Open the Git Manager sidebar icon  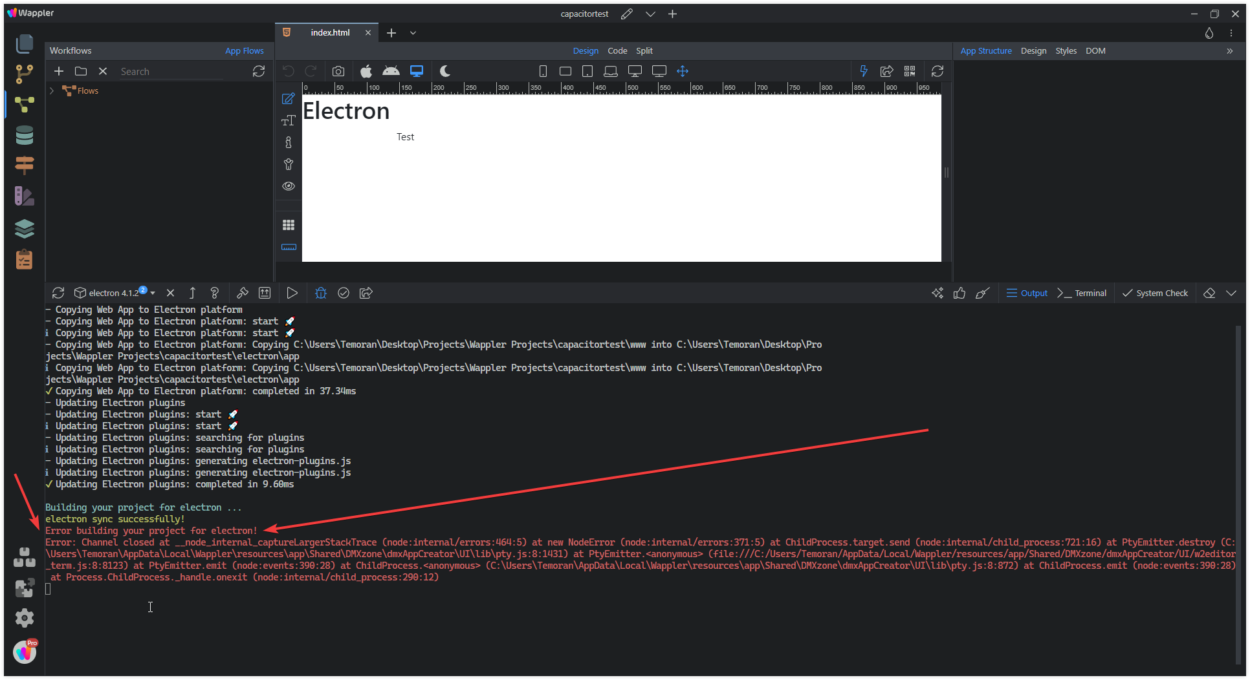[25, 74]
